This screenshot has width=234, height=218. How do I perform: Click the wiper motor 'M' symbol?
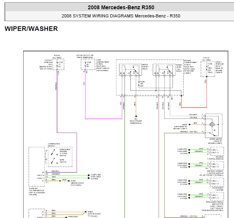pos(212,124)
